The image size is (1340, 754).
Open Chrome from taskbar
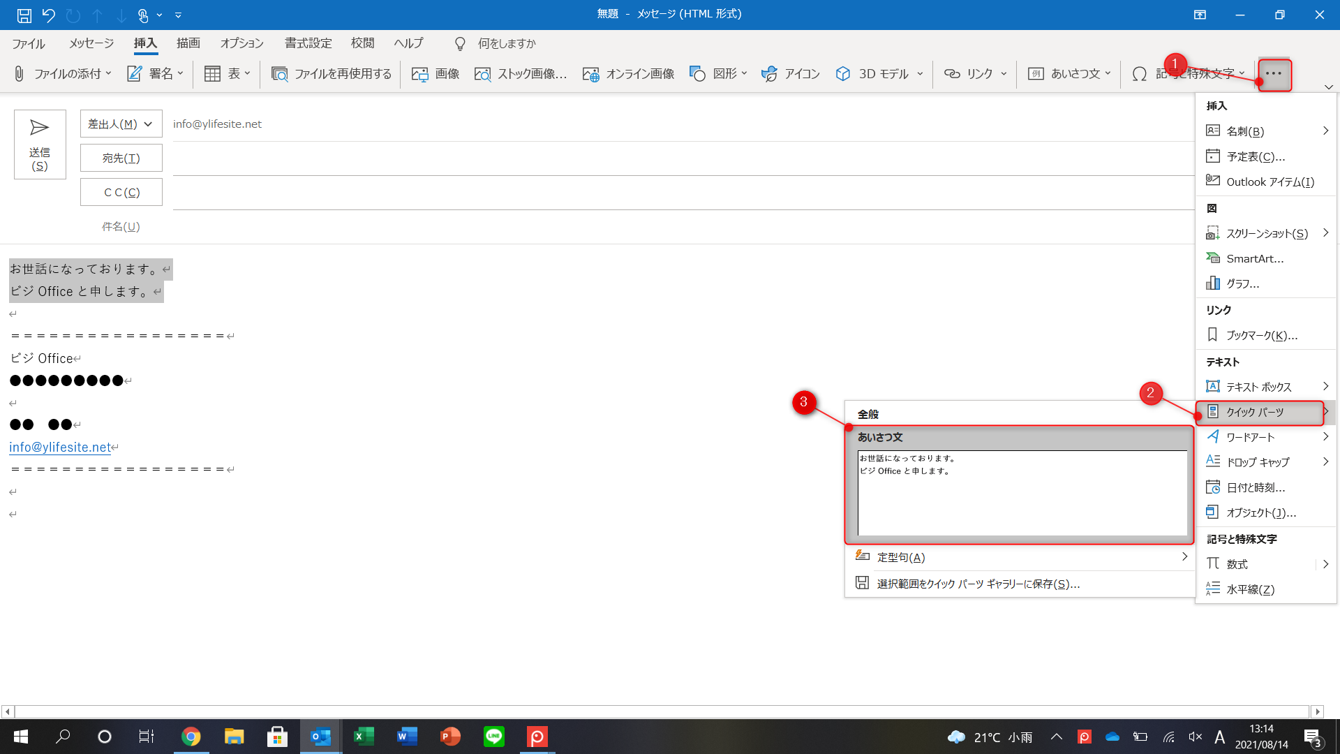click(191, 737)
